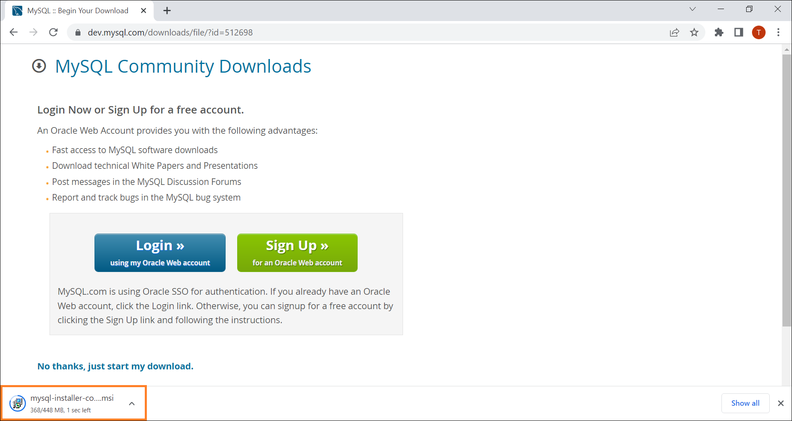792x421 pixels.
Task: Share this page from address bar
Action: coord(674,33)
